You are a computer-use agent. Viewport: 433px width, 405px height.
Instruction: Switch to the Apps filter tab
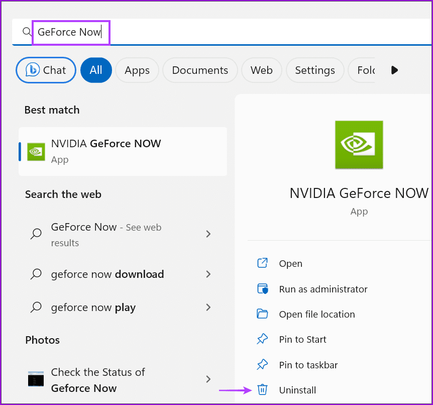point(137,70)
